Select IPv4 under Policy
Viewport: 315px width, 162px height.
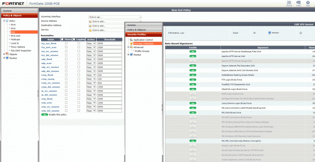[13, 25]
